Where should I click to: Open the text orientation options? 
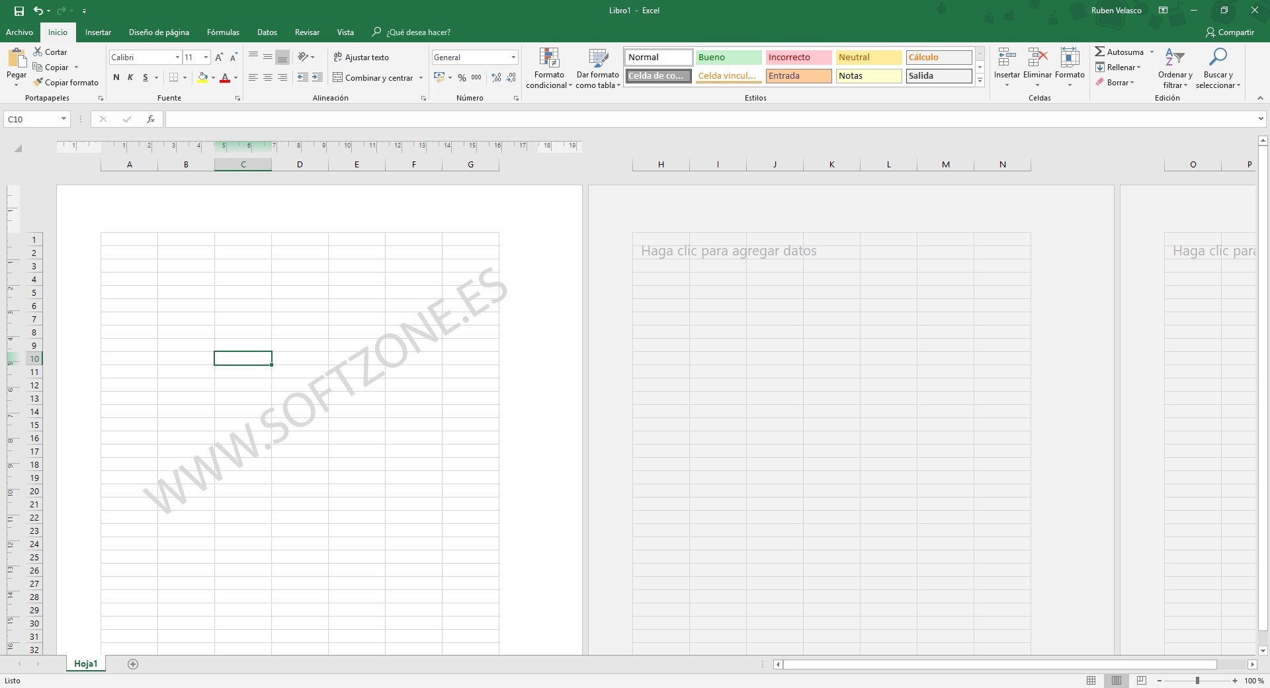[x=306, y=57]
